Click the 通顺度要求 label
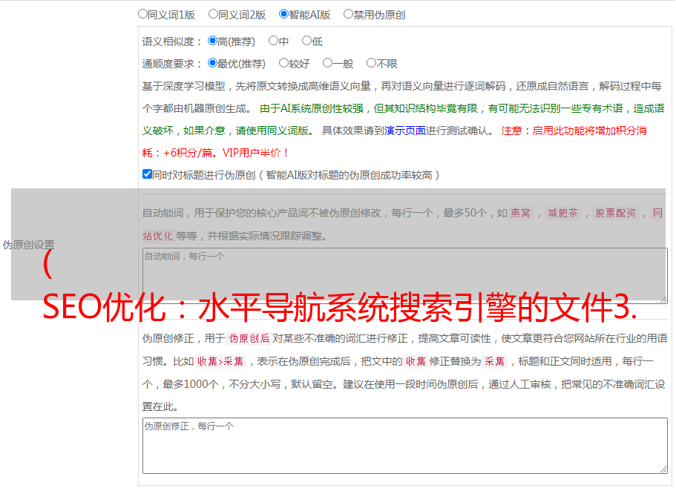 (x=172, y=65)
